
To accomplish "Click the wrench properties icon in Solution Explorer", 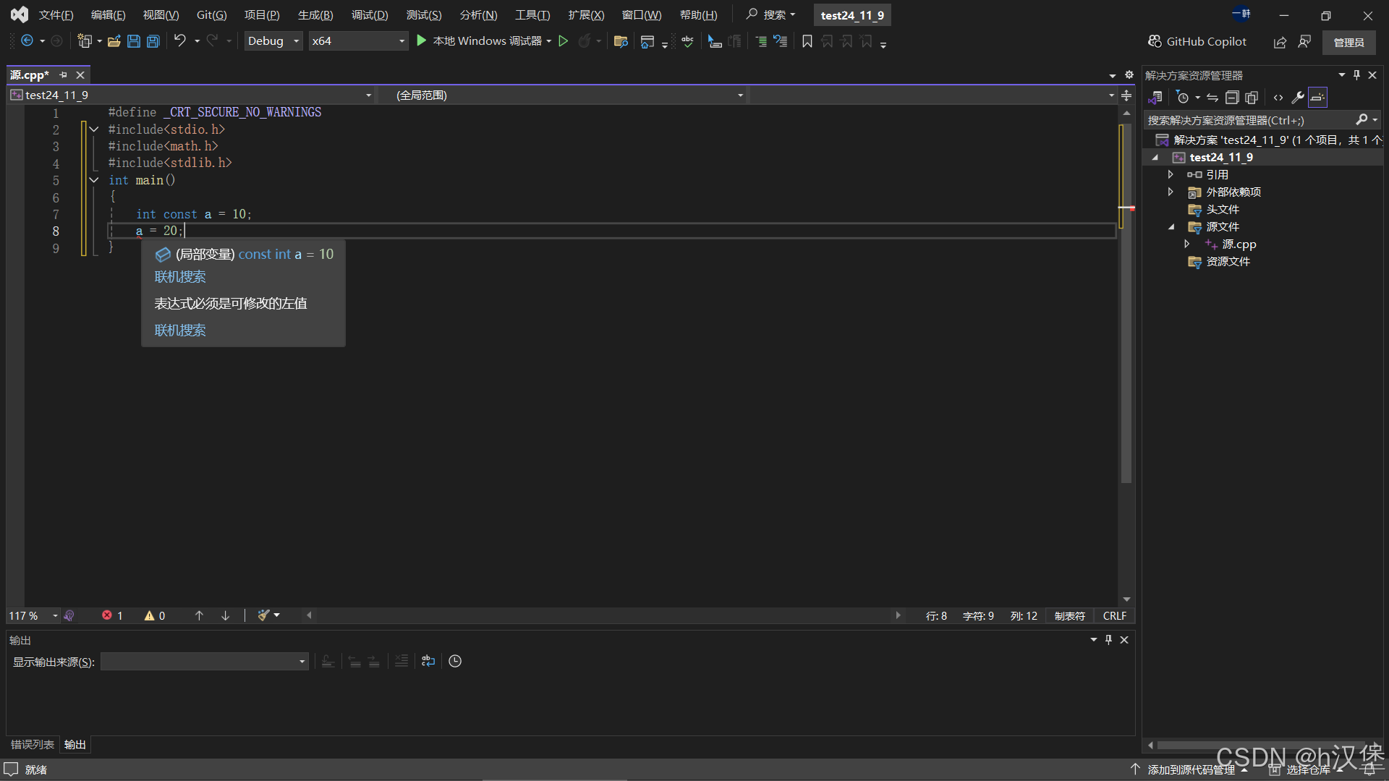I will pos(1298,98).
